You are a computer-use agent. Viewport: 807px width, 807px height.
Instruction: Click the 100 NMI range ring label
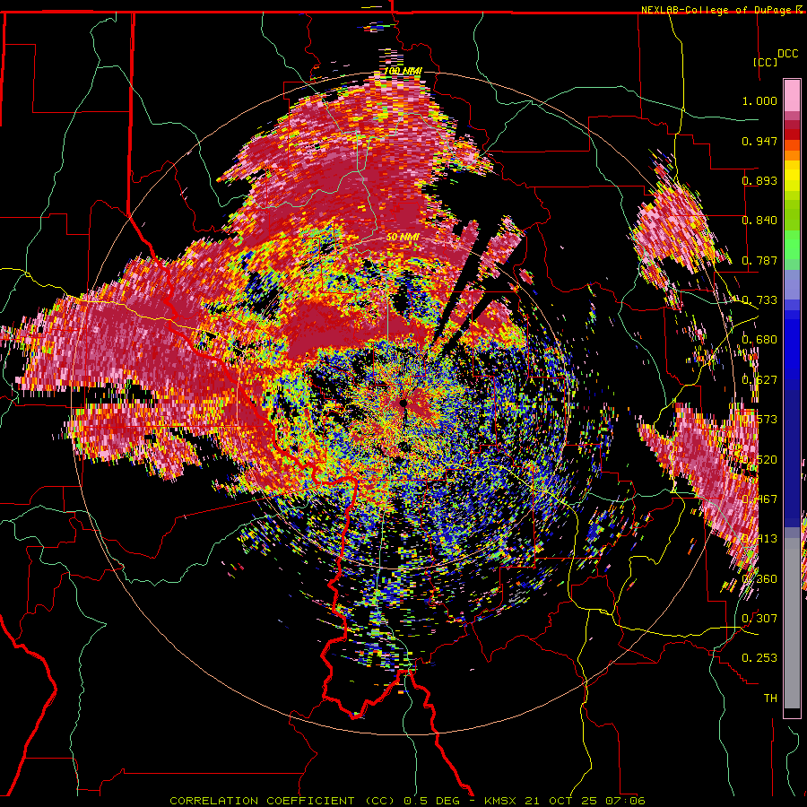pos(403,71)
